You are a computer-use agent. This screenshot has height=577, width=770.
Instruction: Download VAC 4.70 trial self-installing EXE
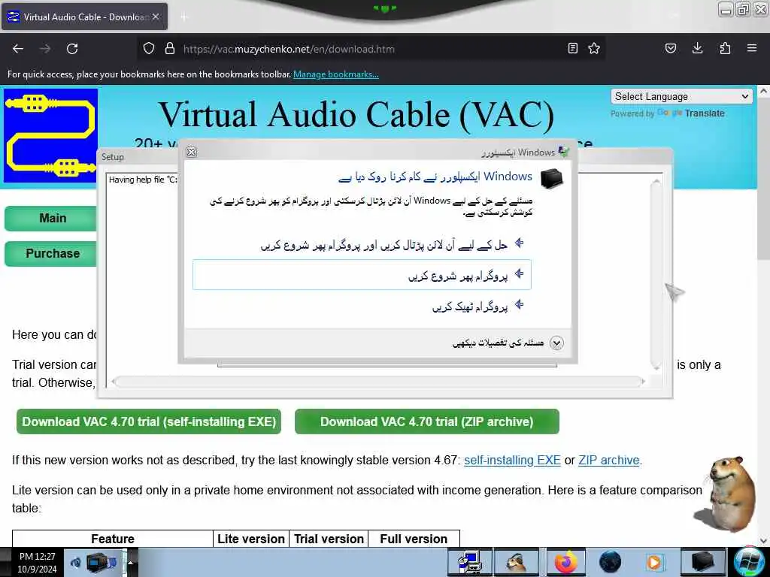149,421
